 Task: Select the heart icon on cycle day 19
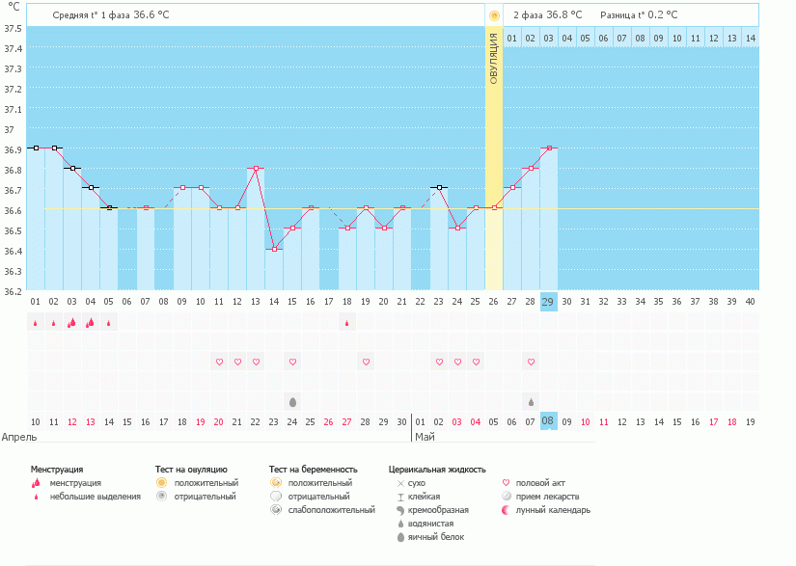tap(366, 362)
